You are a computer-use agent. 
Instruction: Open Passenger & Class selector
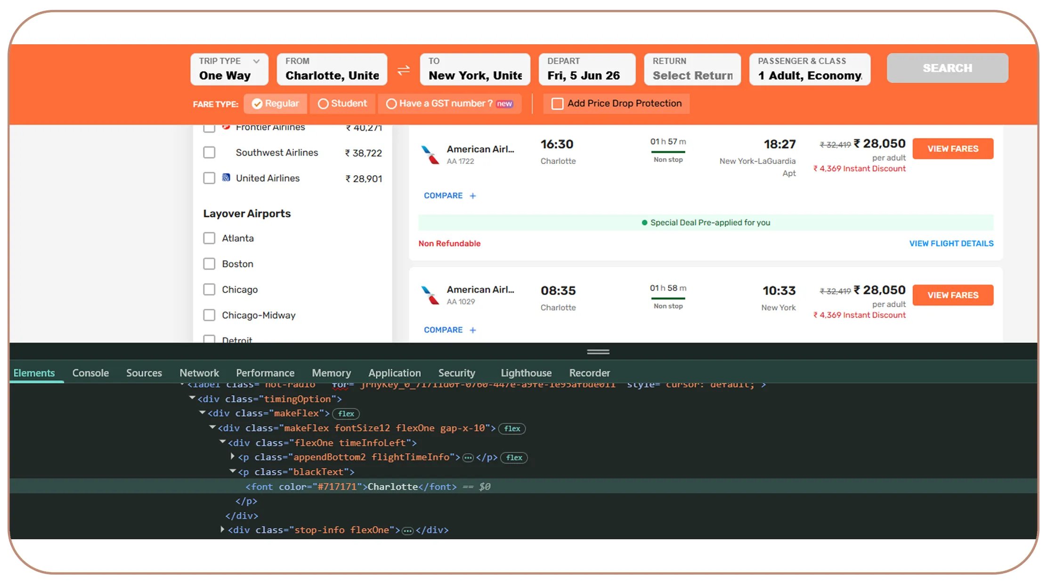pyautogui.click(x=810, y=69)
